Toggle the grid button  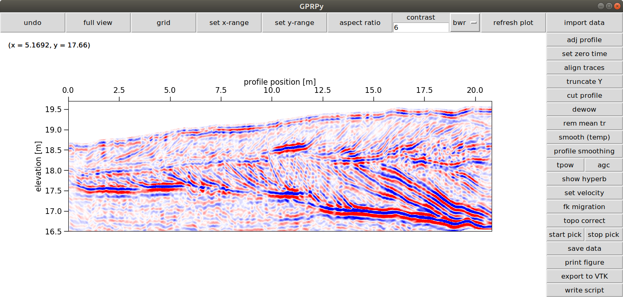(x=164, y=22)
